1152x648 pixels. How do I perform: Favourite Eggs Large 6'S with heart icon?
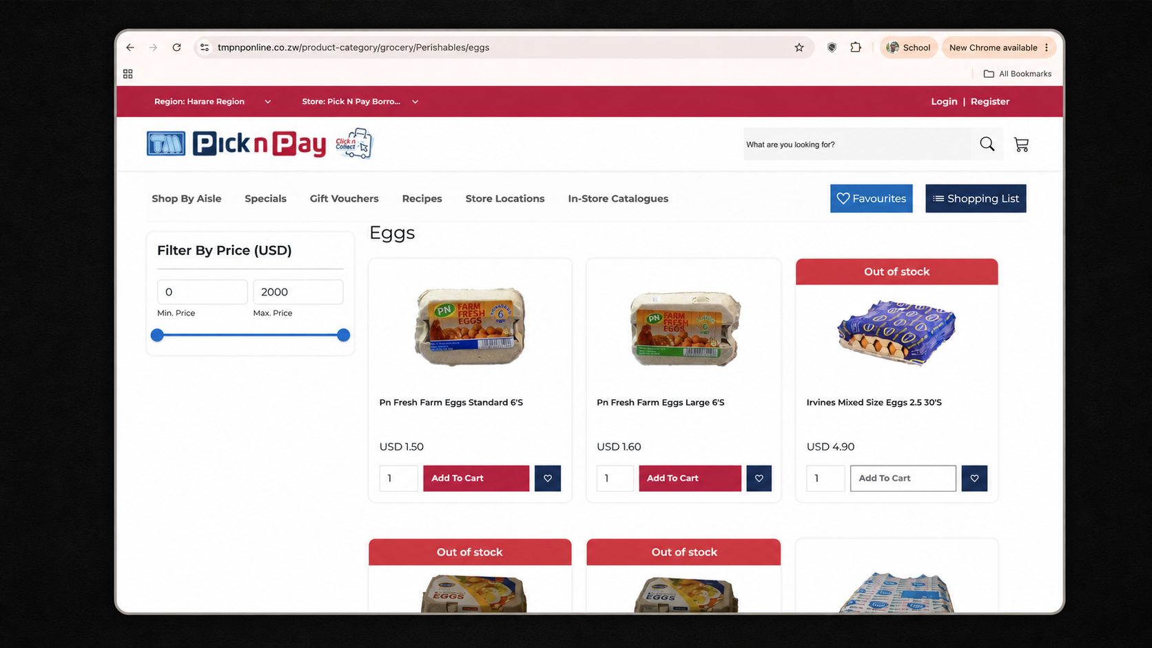759,478
